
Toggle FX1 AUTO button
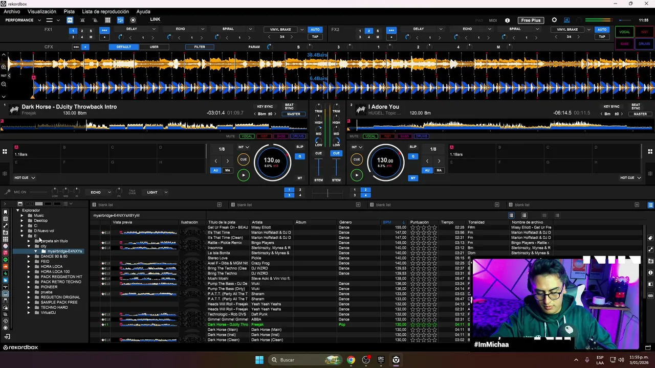click(x=315, y=30)
